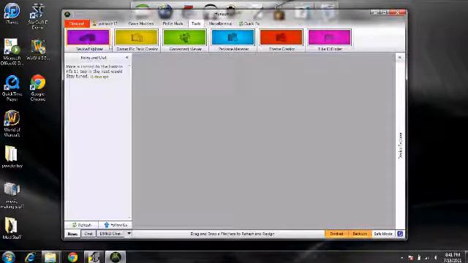Open the movie making stuff desktop folder
468x263 pixels.
point(12,195)
